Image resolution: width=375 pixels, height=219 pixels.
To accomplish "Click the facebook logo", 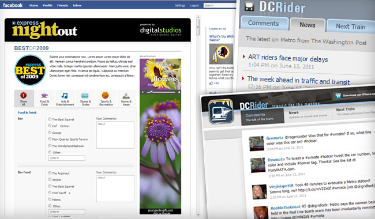I will coord(13,5).
